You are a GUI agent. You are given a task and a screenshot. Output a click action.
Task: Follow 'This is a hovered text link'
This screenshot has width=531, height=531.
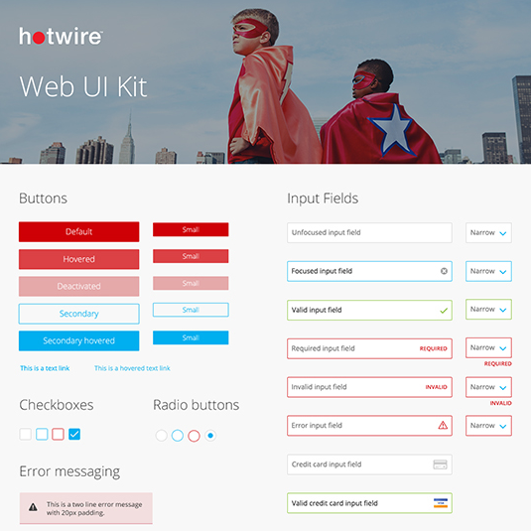[132, 368]
